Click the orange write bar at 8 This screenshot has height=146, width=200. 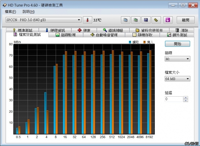tap(57, 99)
